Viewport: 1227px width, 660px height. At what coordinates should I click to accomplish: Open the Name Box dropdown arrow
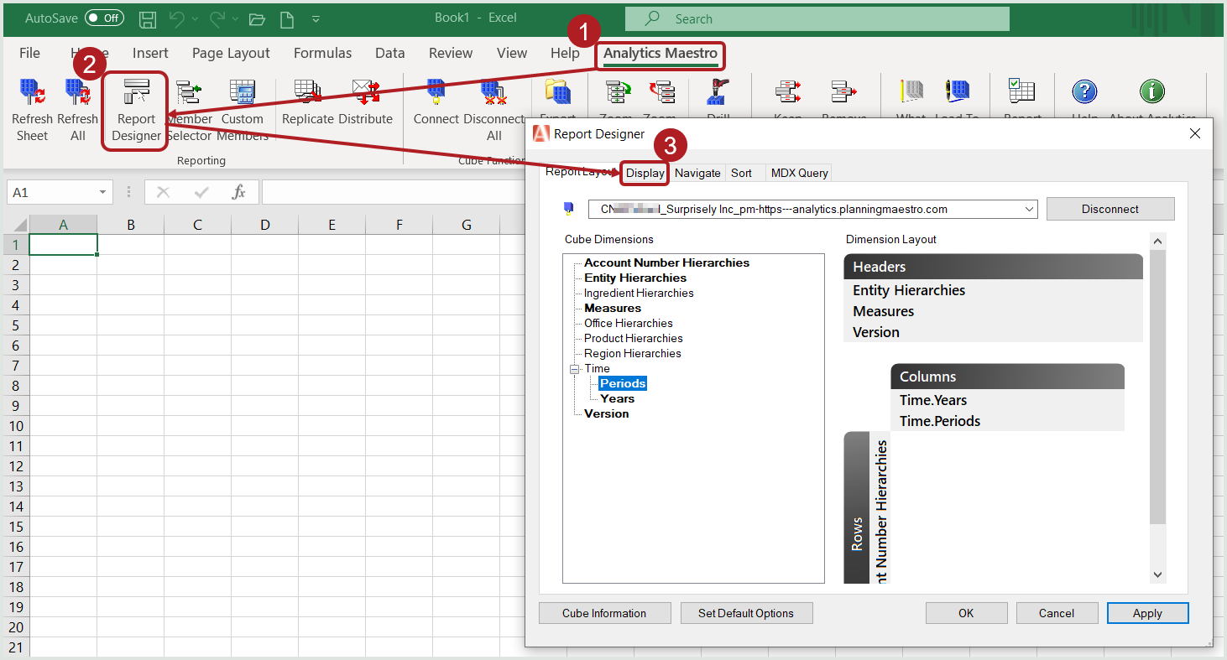click(x=103, y=192)
